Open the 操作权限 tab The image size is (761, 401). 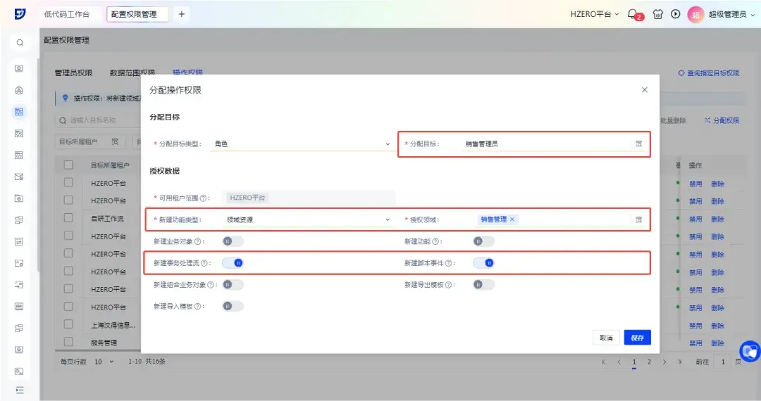[x=187, y=72]
